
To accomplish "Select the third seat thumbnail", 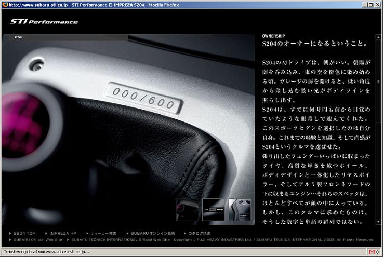I will (240, 209).
